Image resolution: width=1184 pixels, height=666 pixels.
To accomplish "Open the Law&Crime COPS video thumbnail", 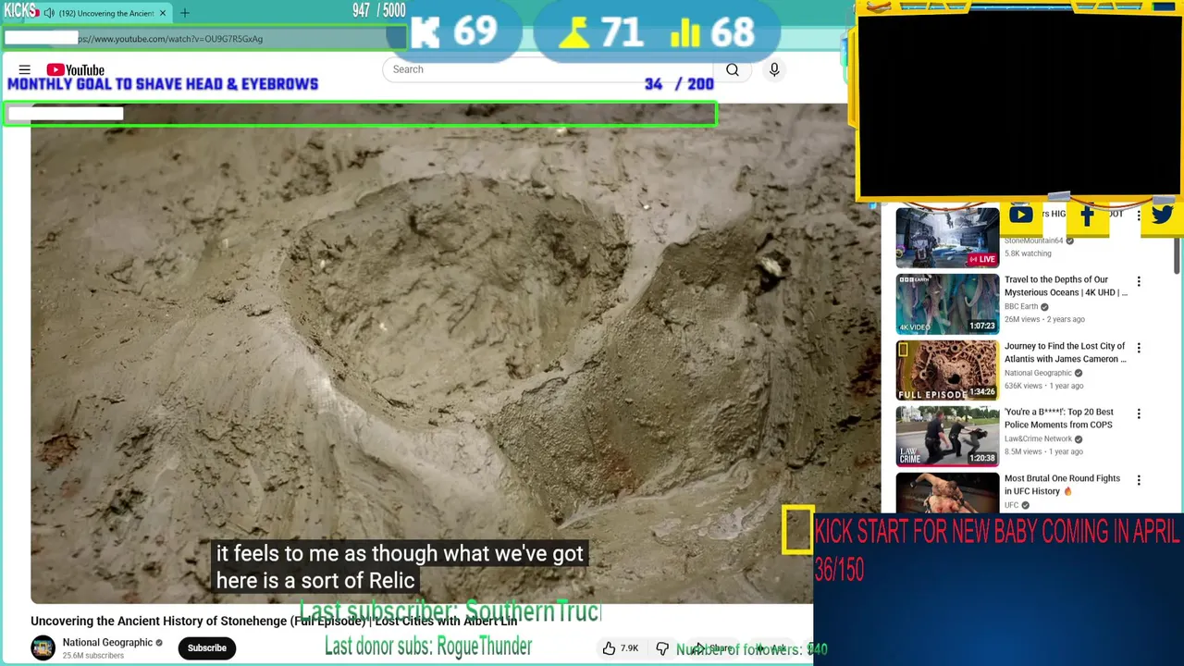I will pos(947,436).
